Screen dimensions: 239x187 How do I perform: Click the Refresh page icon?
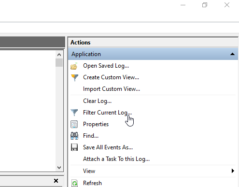pos(74,183)
